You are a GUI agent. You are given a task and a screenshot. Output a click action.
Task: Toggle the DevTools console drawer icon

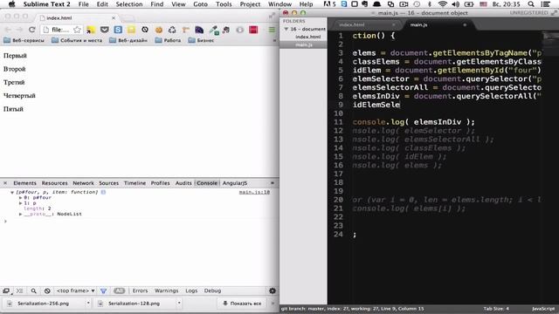pos(19,290)
